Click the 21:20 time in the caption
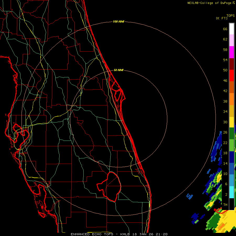This screenshot has height=236, width=236. pyautogui.click(x=162, y=234)
